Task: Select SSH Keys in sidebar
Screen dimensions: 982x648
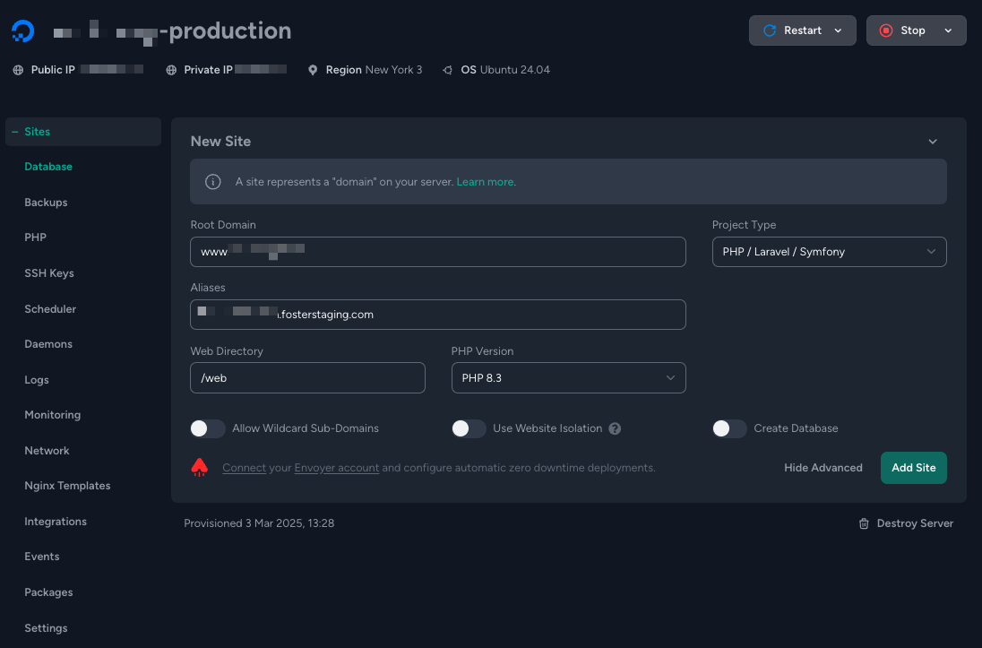Action: [49, 273]
